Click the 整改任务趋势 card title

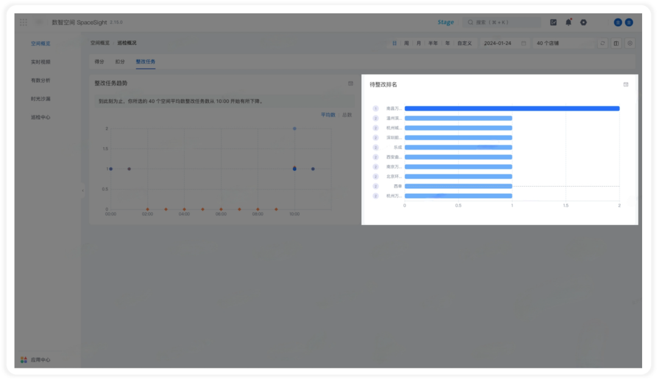111,83
